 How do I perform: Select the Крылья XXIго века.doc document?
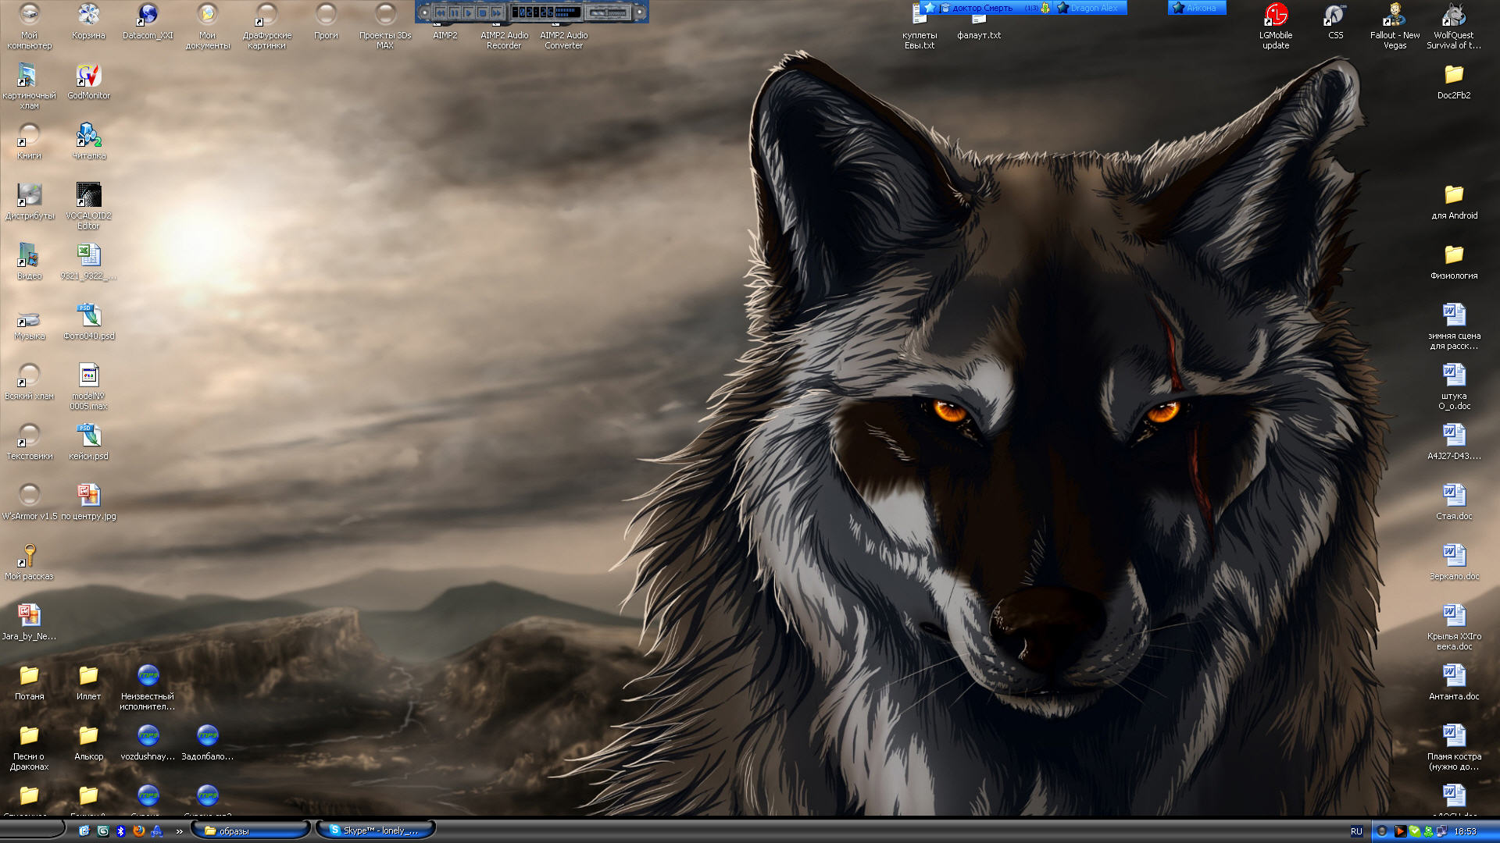click(1454, 627)
